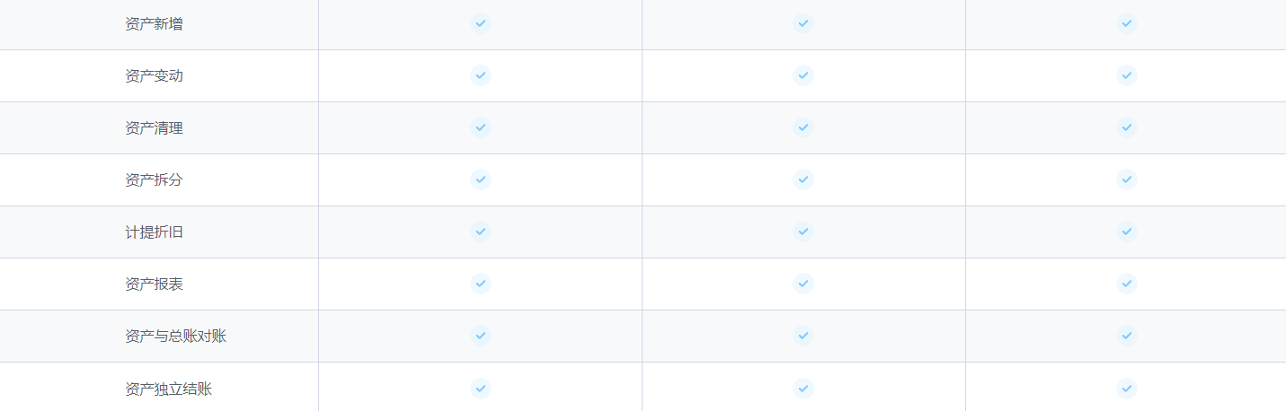The height and width of the screenshot is (411, 1286).
Task: Click the first-column checkmark in the 资产拆分 row
Action: [x=481, y=179]
